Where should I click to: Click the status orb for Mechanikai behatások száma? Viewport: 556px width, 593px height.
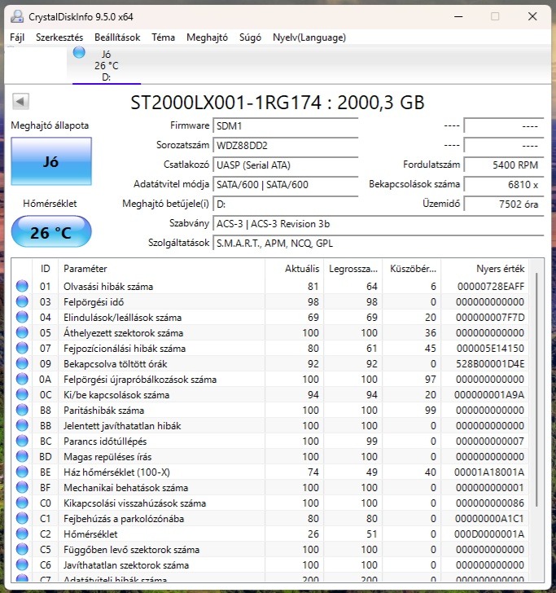pos(22,487)
